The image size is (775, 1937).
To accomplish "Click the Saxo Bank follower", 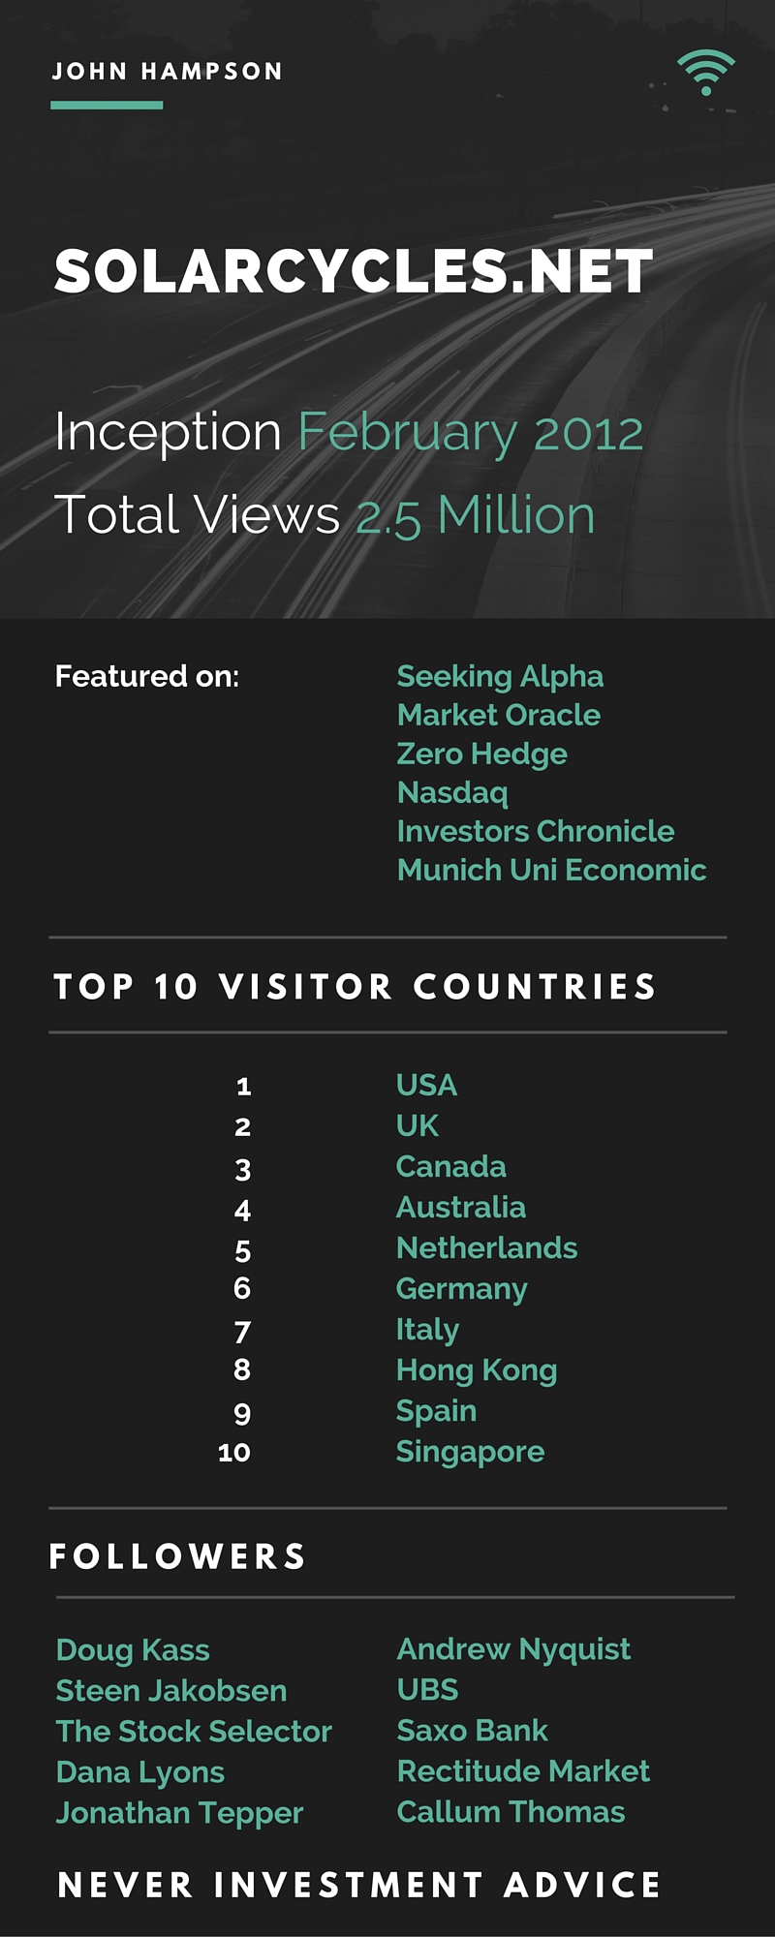I will click(x=472, y=1730).
